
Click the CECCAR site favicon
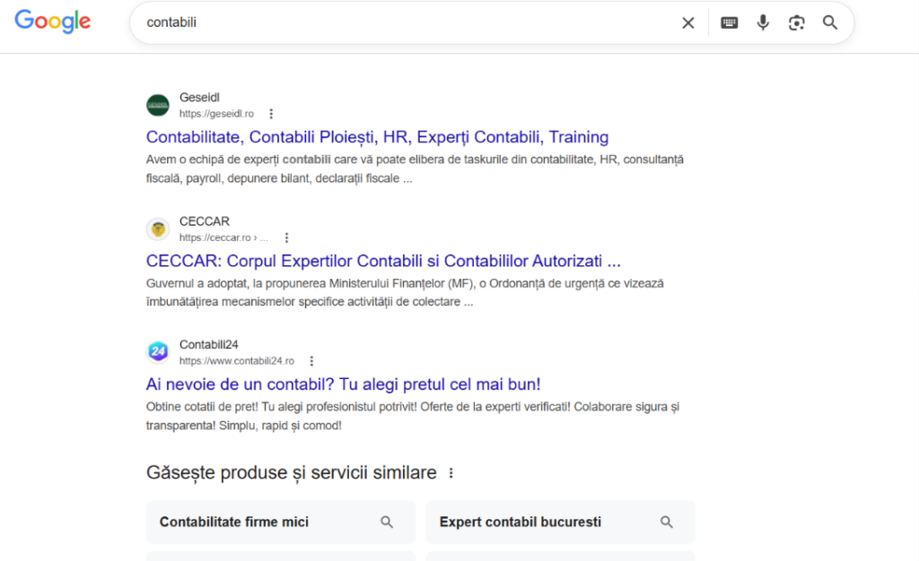pyautogui.click(x=158, y=229)
